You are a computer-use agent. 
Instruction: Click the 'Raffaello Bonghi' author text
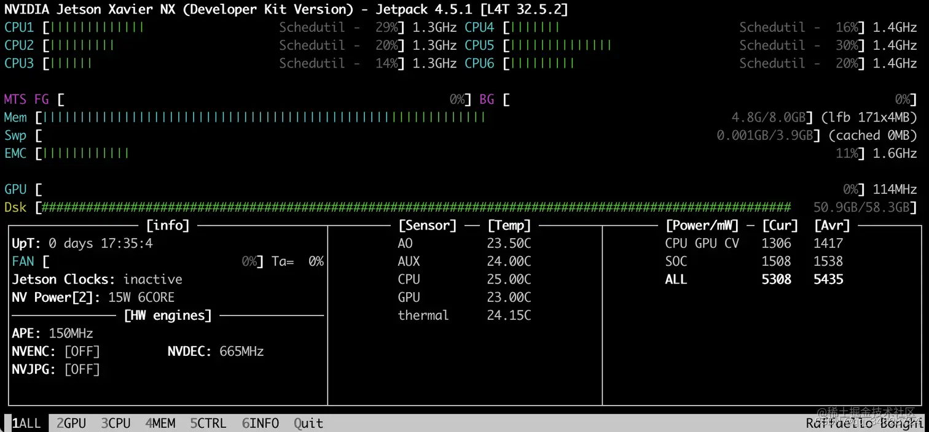[x=864, y=423]
